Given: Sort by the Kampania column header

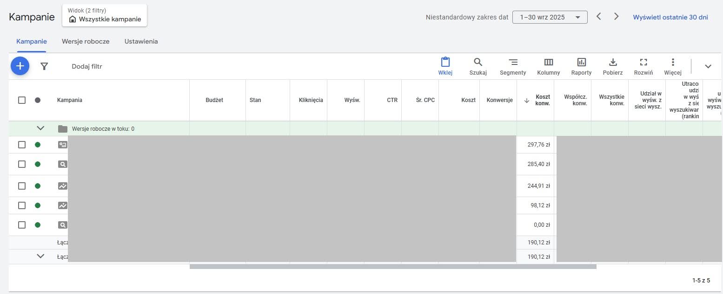Looking at the screenshot, I should (70, 100).
